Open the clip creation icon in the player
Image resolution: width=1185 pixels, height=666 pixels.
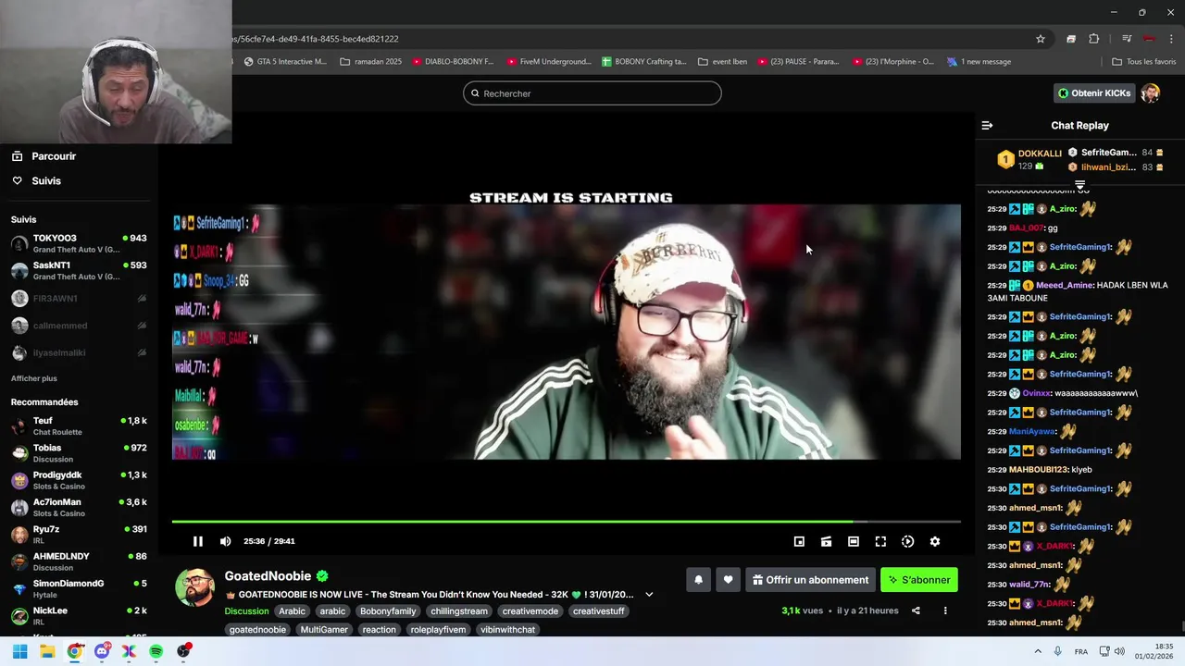826,541
